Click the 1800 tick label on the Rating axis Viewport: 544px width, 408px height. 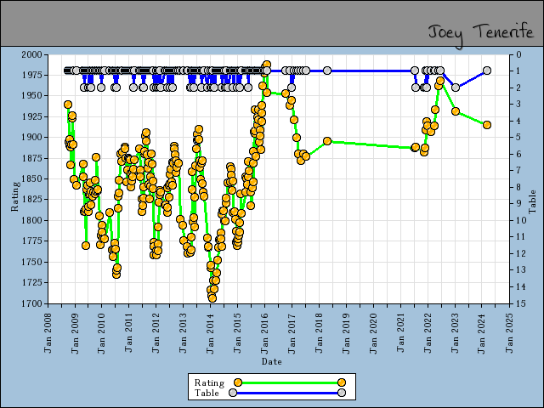tap(31, 220)
